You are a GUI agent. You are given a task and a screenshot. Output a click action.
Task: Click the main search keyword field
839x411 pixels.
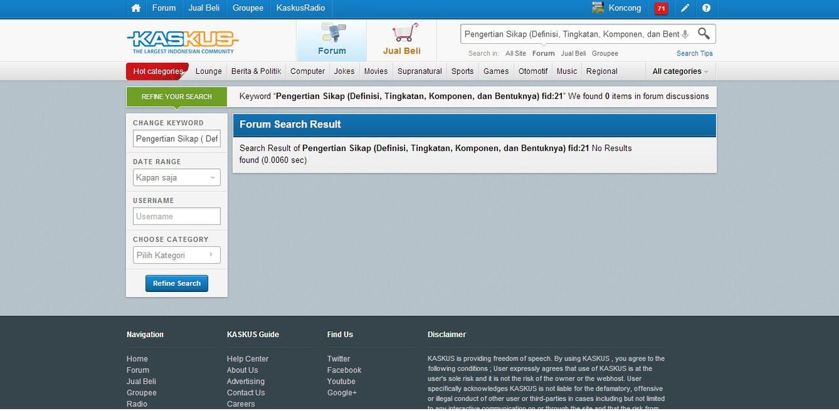[571, 34]
